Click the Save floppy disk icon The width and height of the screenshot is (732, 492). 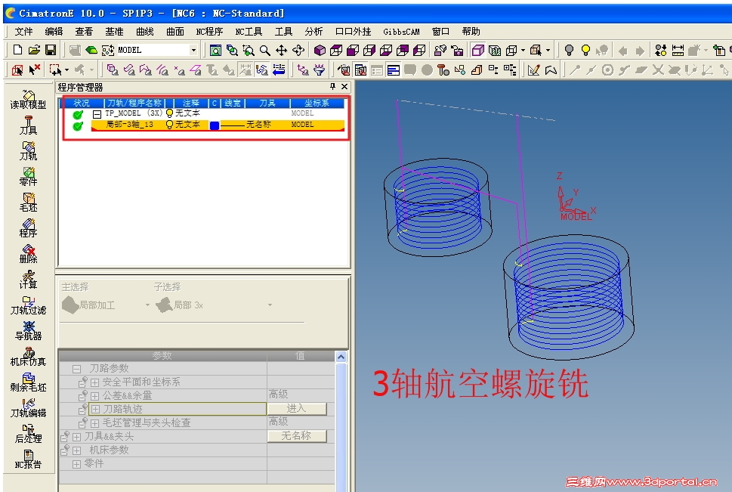[x=51, y=50]
